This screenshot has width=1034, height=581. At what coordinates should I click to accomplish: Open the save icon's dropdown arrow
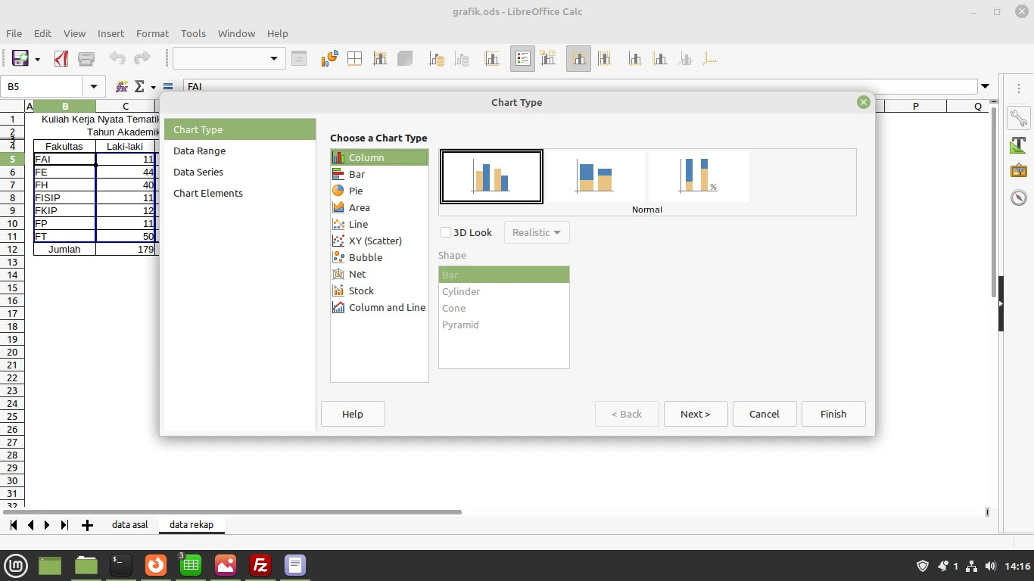pyautogui.click(x=37, y=59)
